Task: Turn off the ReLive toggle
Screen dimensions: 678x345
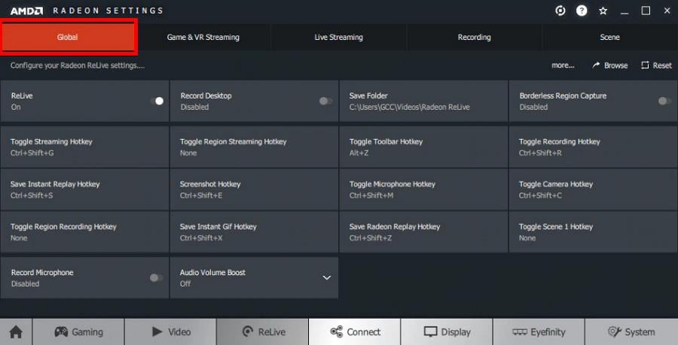Action: pyautogui.click(x=157, y=101)
